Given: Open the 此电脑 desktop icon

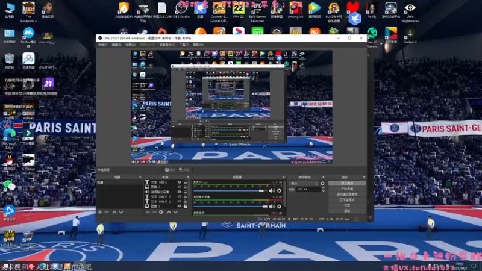Looking at the screenshot, I should point(10,10).
